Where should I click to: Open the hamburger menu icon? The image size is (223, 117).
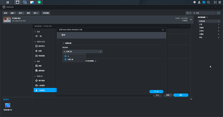click(220, 2)
